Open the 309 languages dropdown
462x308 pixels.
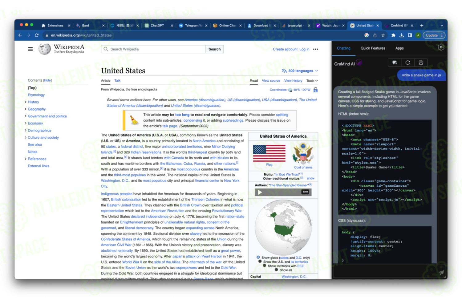[x=300, y=71]
